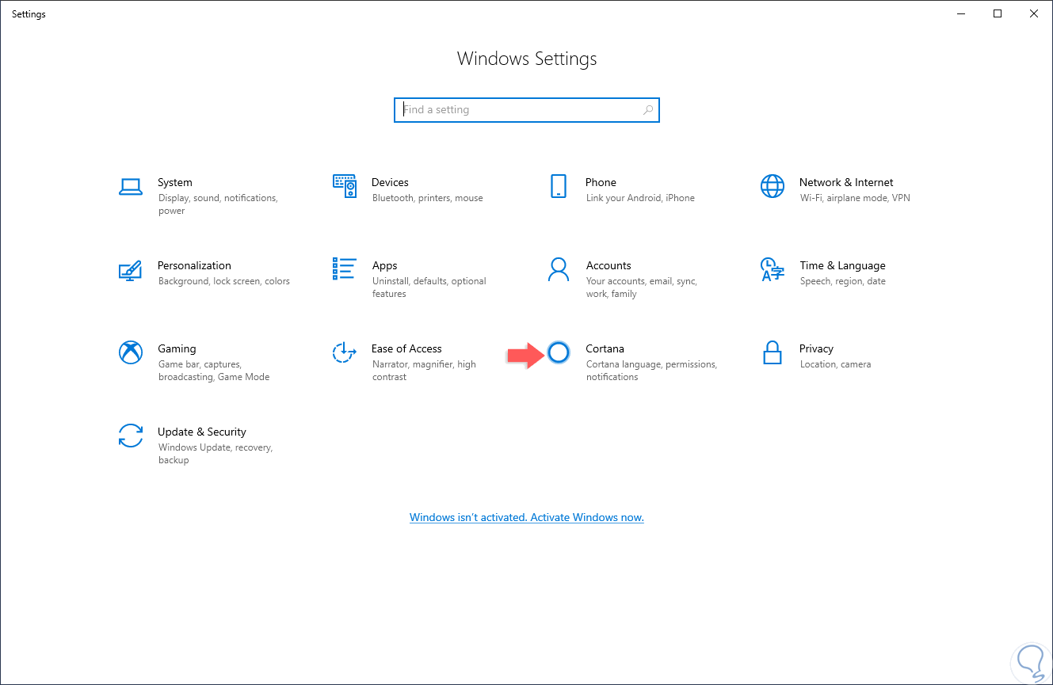The height and width of the screenshot is (685, 1053).
Task: Open the Cortana settings label
Action: click(x=605, y=348)
